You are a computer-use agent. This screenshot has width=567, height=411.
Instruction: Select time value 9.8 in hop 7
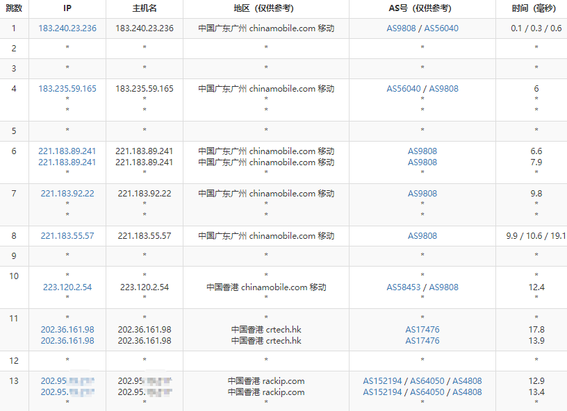point(536,193)
